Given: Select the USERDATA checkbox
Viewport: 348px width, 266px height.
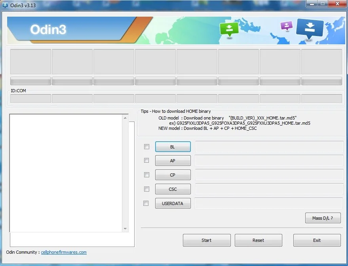Looking at the screenshot, I should pos(146,203).
